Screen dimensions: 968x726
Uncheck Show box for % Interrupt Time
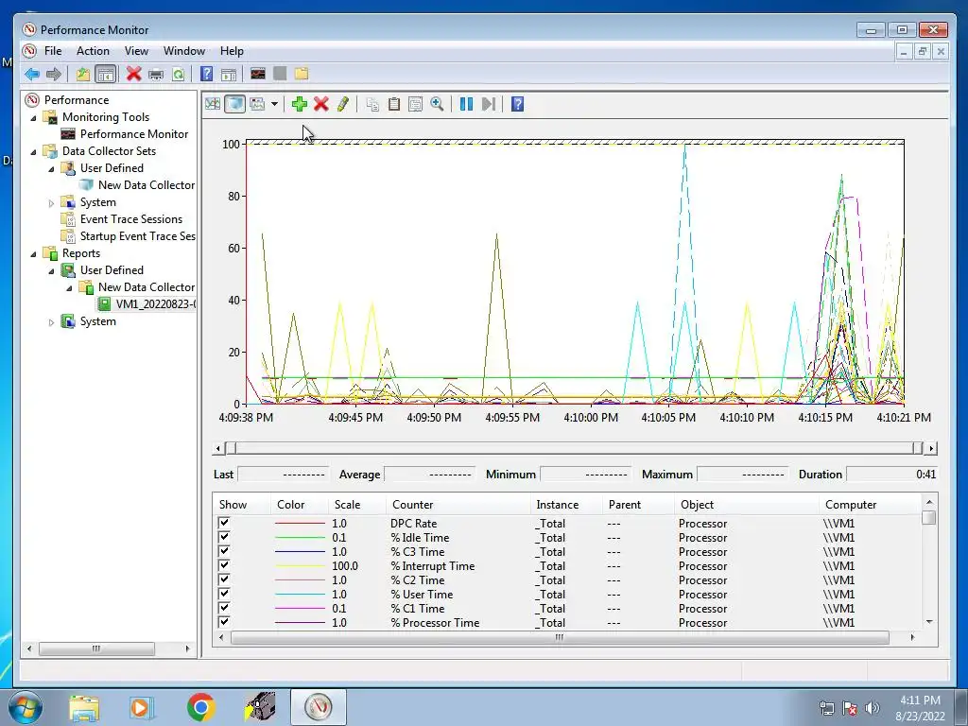coord(224,565)
